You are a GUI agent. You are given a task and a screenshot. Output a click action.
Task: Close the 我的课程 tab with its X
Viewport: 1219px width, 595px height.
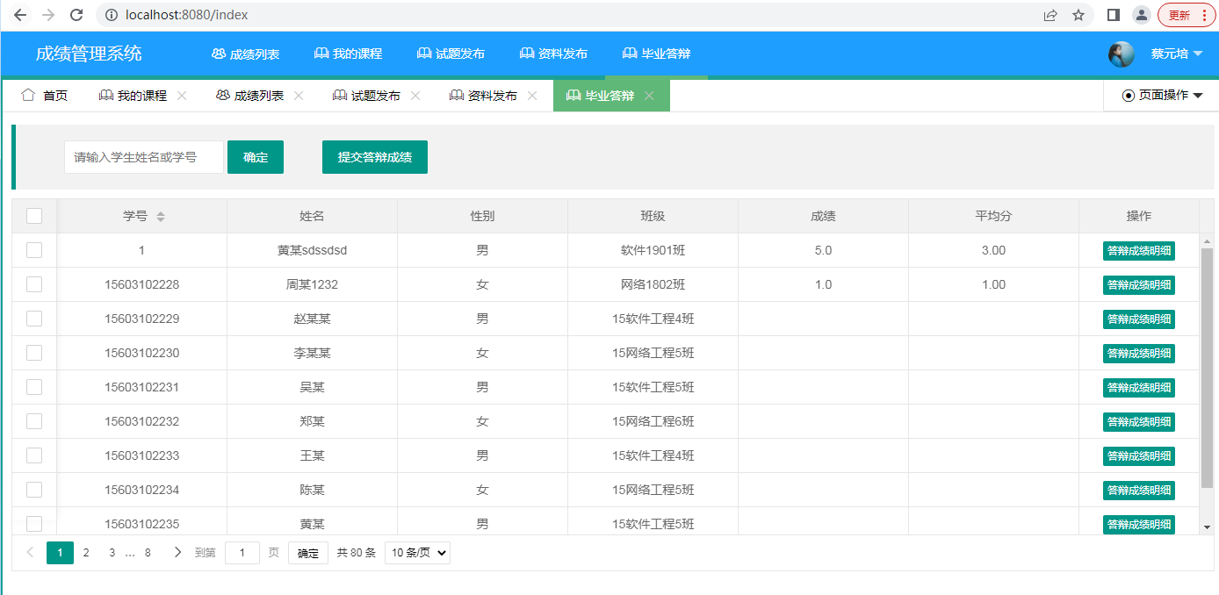coord(182,96)
